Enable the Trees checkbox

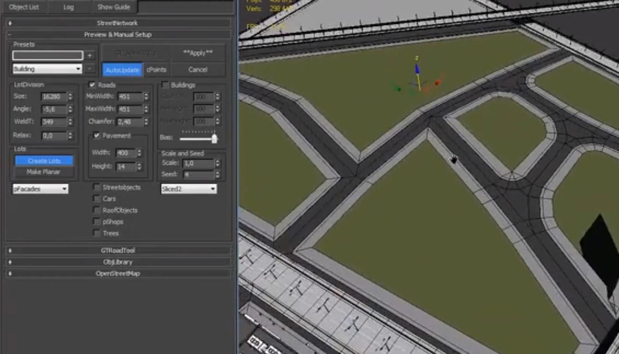[x=96, y=234]
